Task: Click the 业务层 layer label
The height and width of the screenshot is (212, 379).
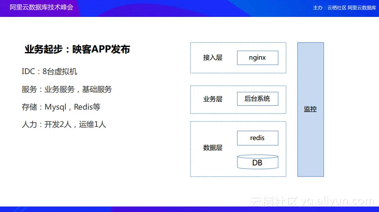Action: click(213, 99)
